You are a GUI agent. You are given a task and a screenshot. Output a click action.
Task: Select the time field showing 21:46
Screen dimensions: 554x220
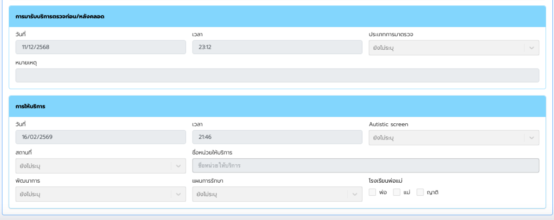click(277, 138)
